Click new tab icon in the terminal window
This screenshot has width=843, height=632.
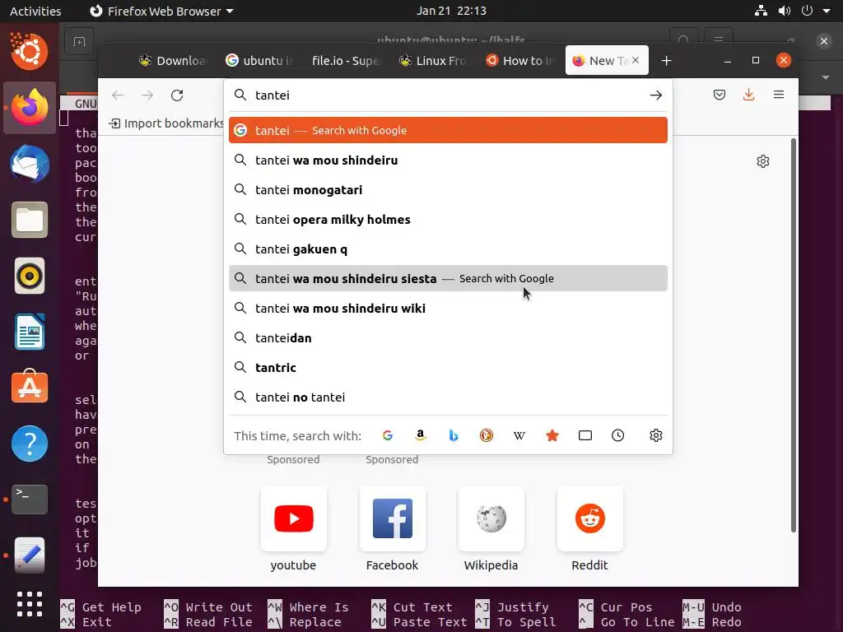tap(79, 41)
